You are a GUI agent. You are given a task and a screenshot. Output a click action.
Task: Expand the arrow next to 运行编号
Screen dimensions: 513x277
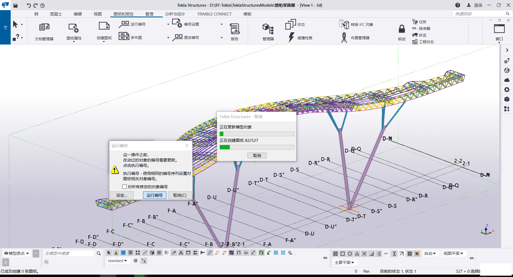(168, 24)
